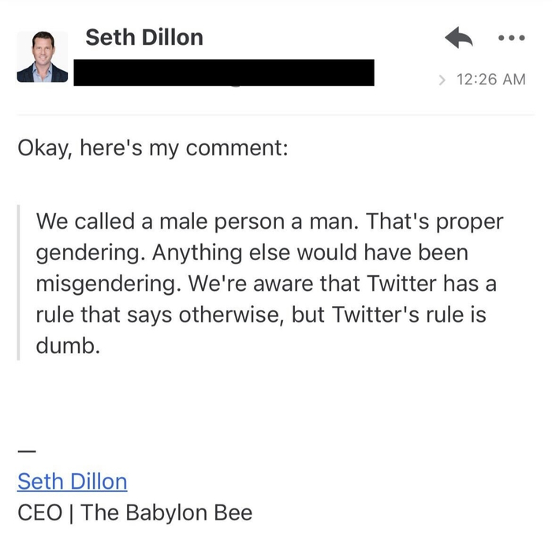Open the Seth Dillon signature link
Viewport: 552px width, 544px height.
click(x=72, y=482)
